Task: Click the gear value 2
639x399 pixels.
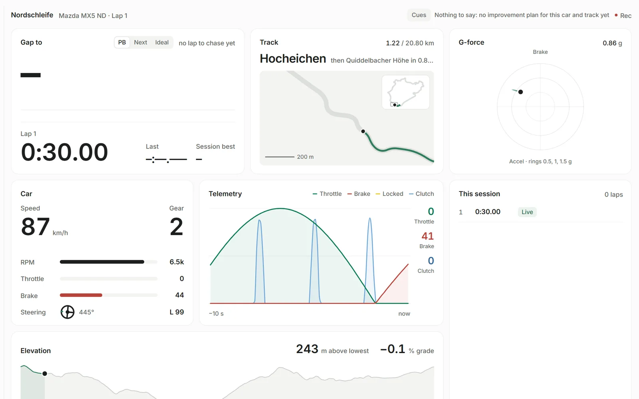Action: pos(177,227)
